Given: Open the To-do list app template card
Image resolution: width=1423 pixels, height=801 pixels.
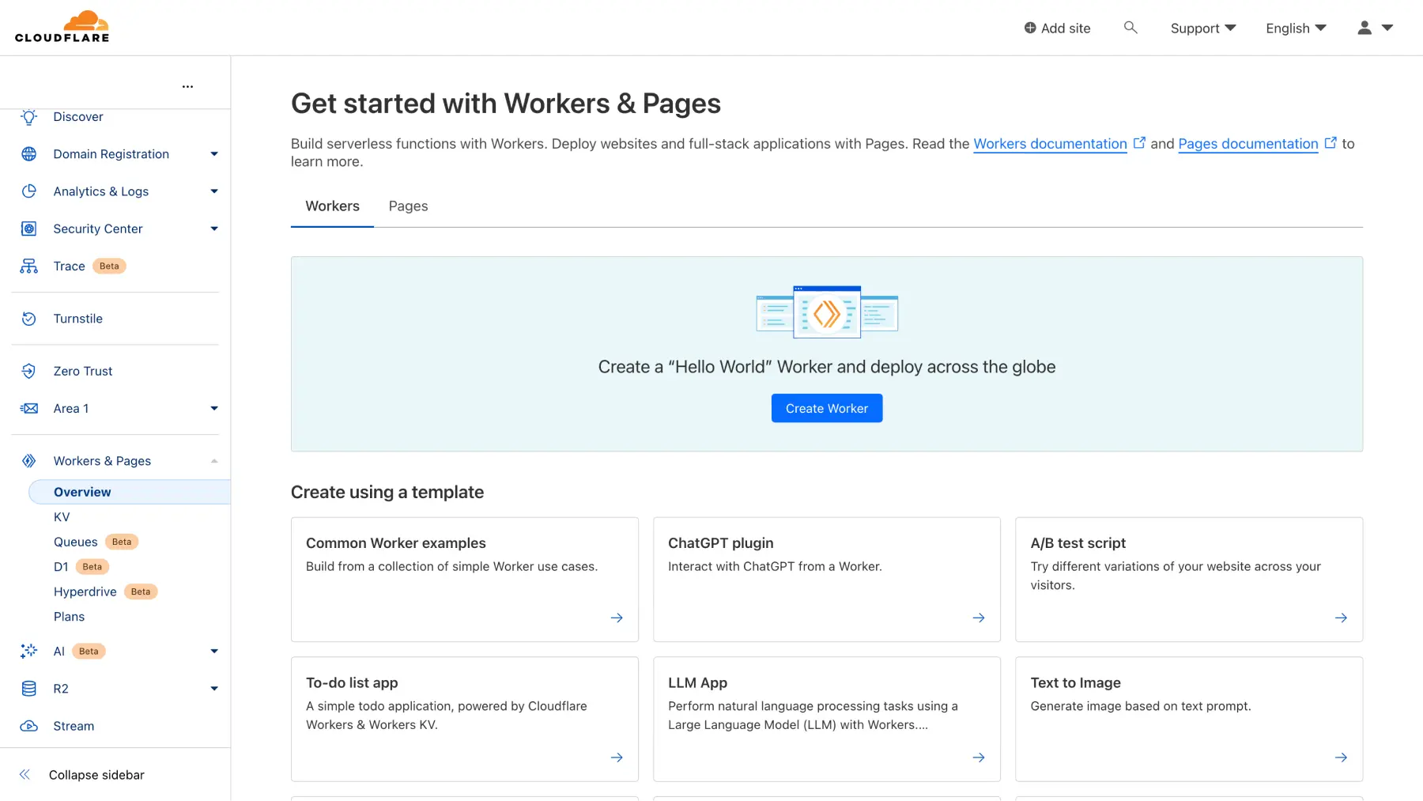Looking at the screenshot, I should click(x=465, y=720).
